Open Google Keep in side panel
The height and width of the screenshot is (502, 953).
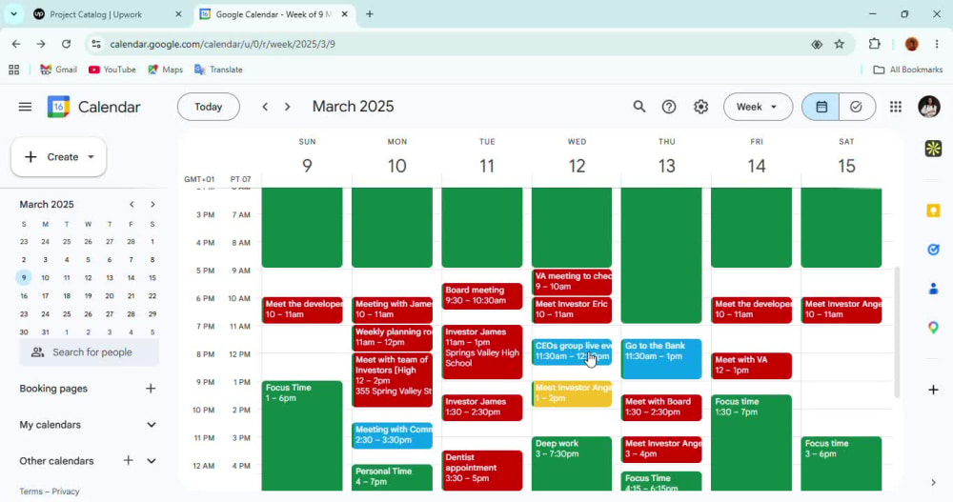pos(933,211)
